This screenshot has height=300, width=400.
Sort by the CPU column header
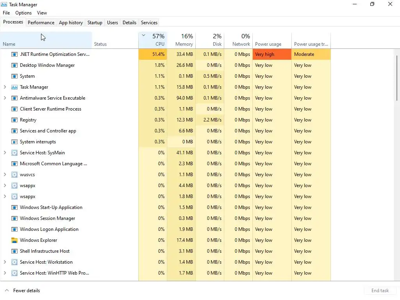coord(153,40)
